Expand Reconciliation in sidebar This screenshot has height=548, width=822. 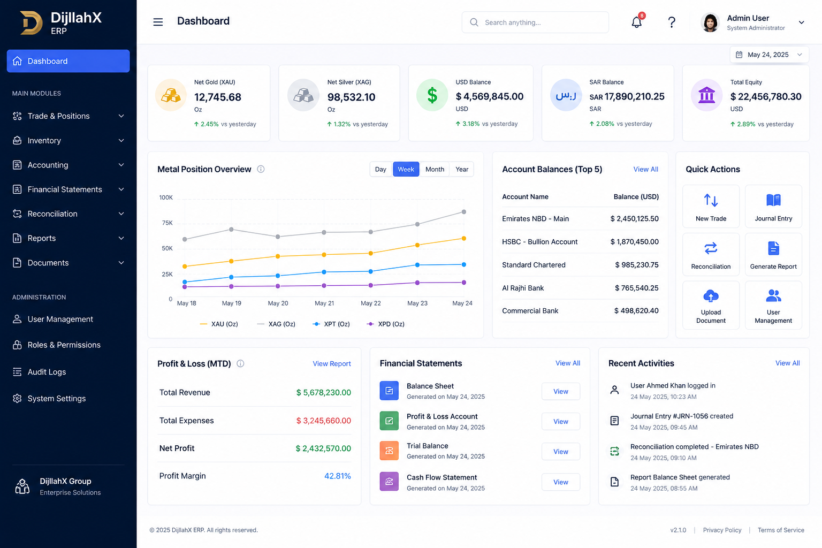coord(68,214)
